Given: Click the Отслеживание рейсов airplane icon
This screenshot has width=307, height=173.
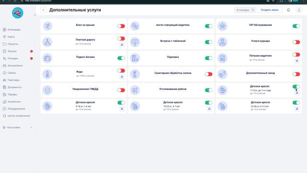Looking at the screenshot, I should (135, 90).
